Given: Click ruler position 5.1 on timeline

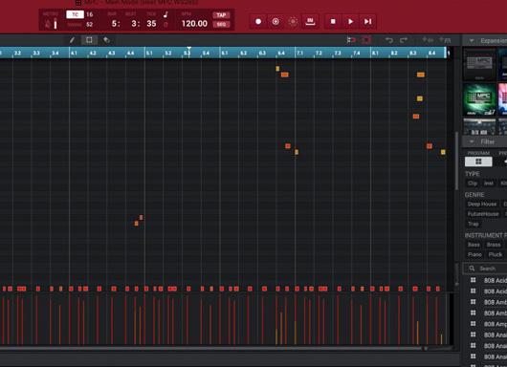Looking at the screenshot, I should coord(149,53).
